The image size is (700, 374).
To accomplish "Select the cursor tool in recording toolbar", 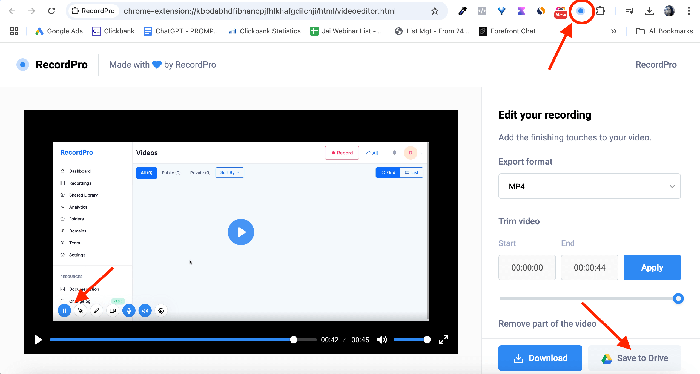I will (81, 310).
